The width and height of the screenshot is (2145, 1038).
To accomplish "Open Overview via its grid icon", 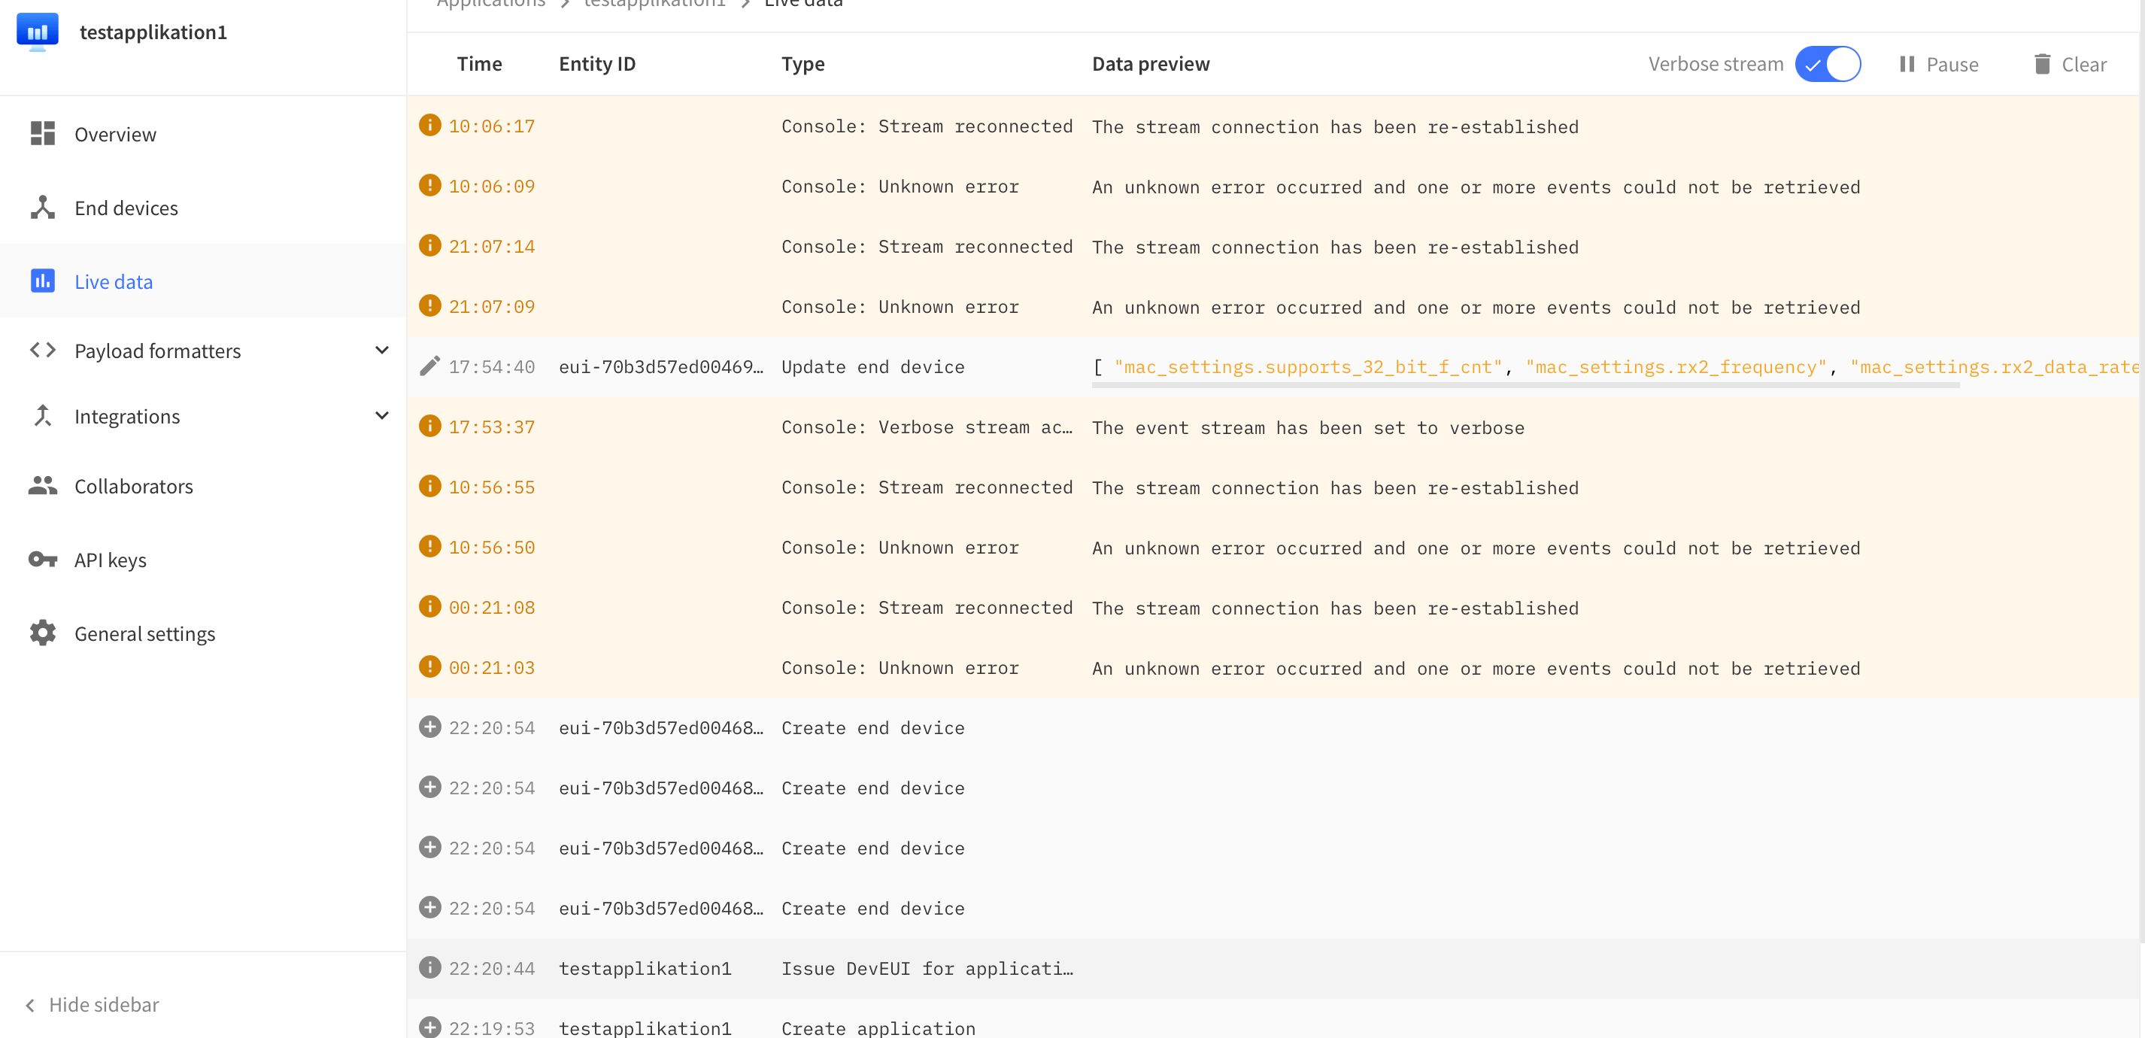I will 42,134.
